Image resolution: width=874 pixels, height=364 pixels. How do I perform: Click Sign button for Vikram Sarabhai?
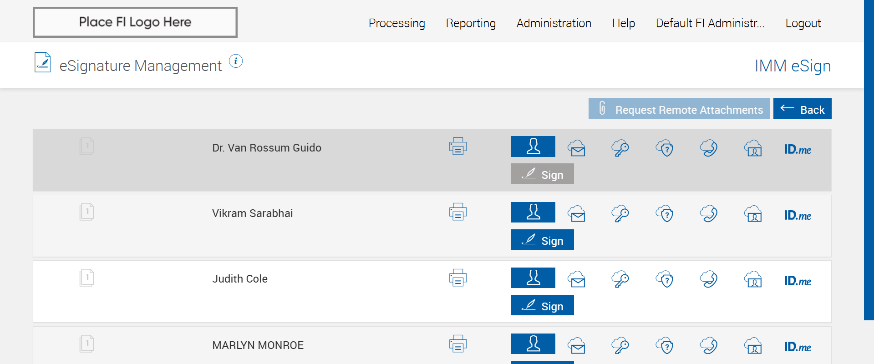[542, 240]
